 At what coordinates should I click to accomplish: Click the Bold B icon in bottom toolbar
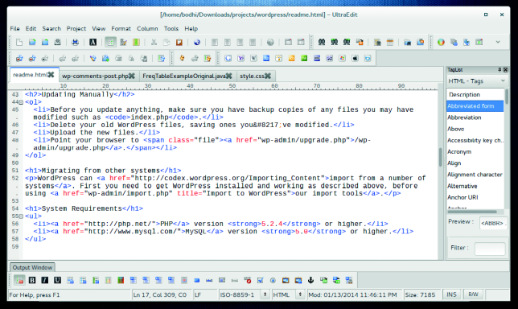tap(32, 280)
